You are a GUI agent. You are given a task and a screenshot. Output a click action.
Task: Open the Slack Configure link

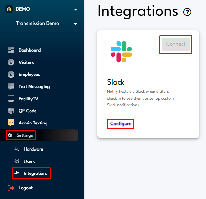121,124
